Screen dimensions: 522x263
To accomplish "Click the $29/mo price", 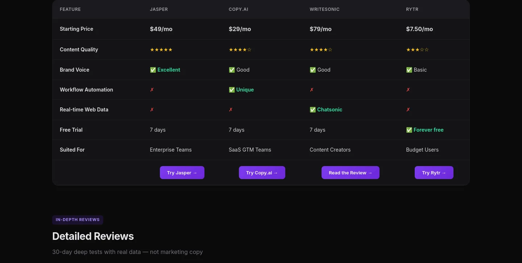I will pos(240,29).
